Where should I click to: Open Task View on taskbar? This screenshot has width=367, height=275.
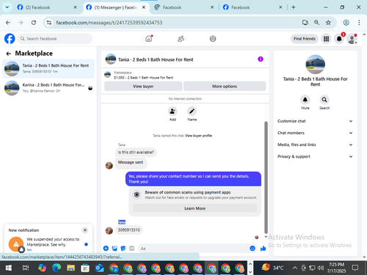[x=26, y=268]
